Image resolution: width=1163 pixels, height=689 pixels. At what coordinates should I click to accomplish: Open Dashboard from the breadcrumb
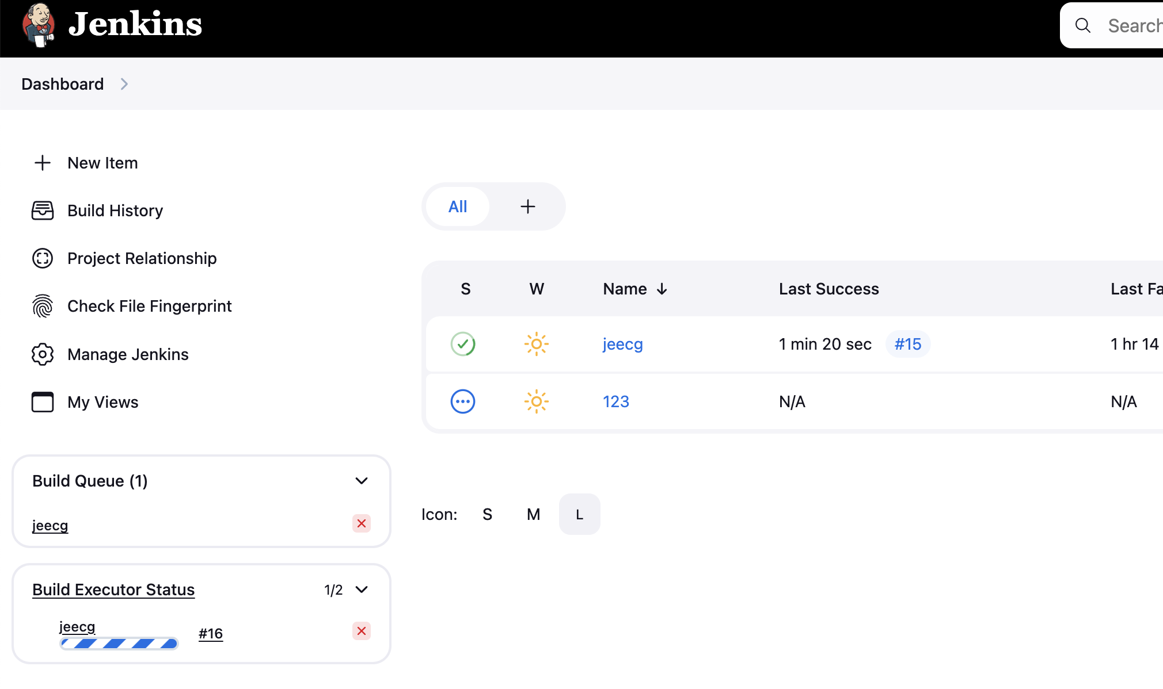pos(62,84)
